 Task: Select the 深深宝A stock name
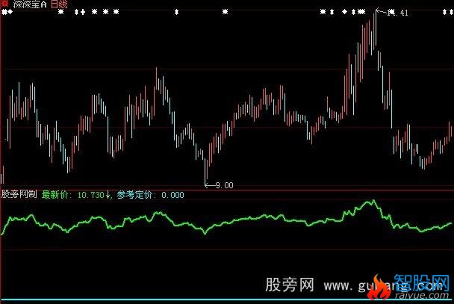30,4
